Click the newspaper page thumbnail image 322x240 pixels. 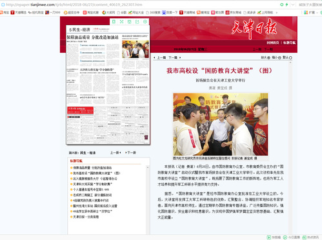(108, 85)
